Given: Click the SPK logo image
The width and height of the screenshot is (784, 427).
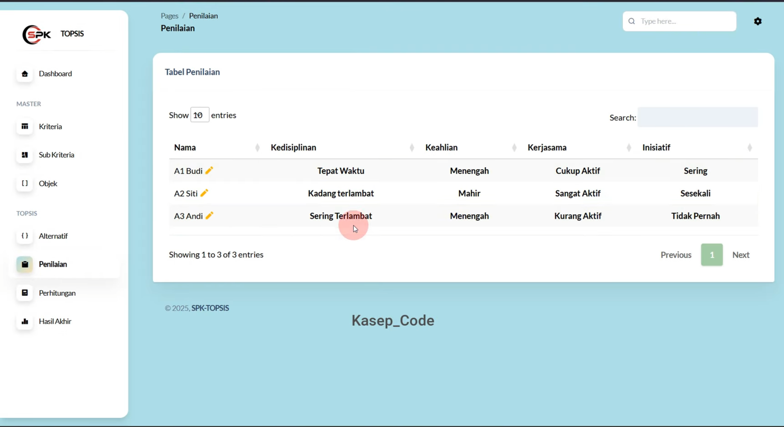Looking at the screenshot, I should click(x=37, y=34).
